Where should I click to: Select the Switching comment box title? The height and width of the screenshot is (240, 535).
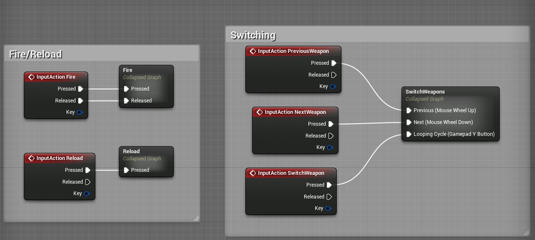tap(253, 35)
